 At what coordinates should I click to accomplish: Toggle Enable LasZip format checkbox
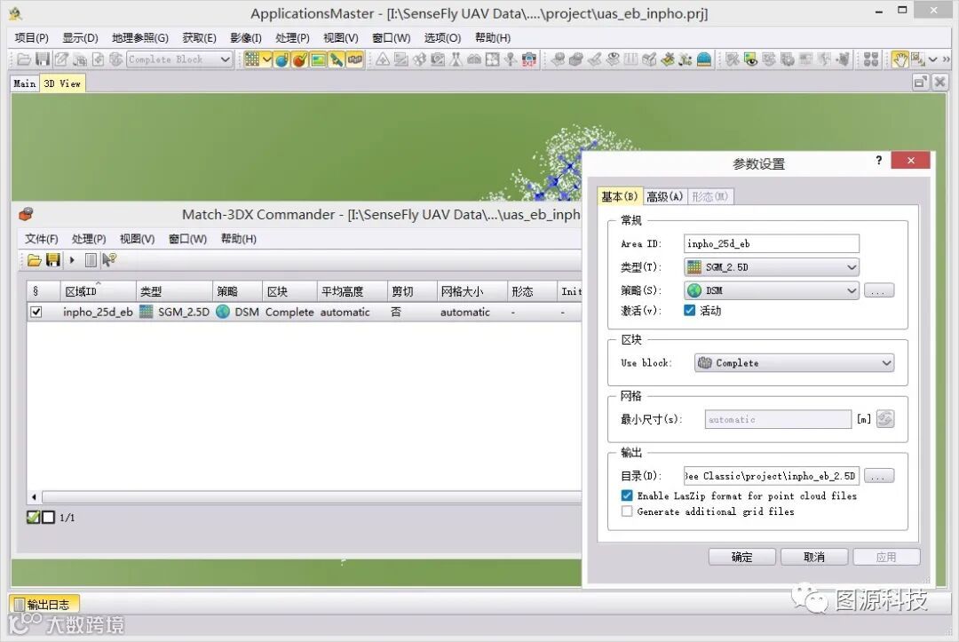pyautogui.click(x=627, y=495)
